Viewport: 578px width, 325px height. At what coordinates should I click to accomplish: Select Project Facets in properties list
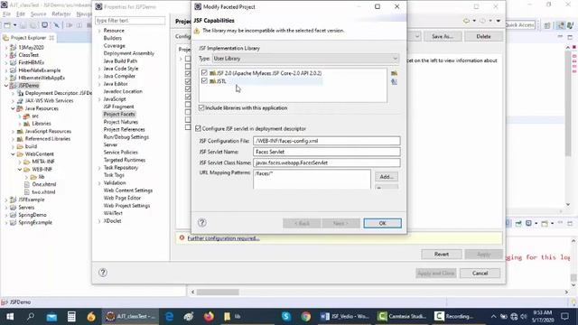(x=119, y=115)
